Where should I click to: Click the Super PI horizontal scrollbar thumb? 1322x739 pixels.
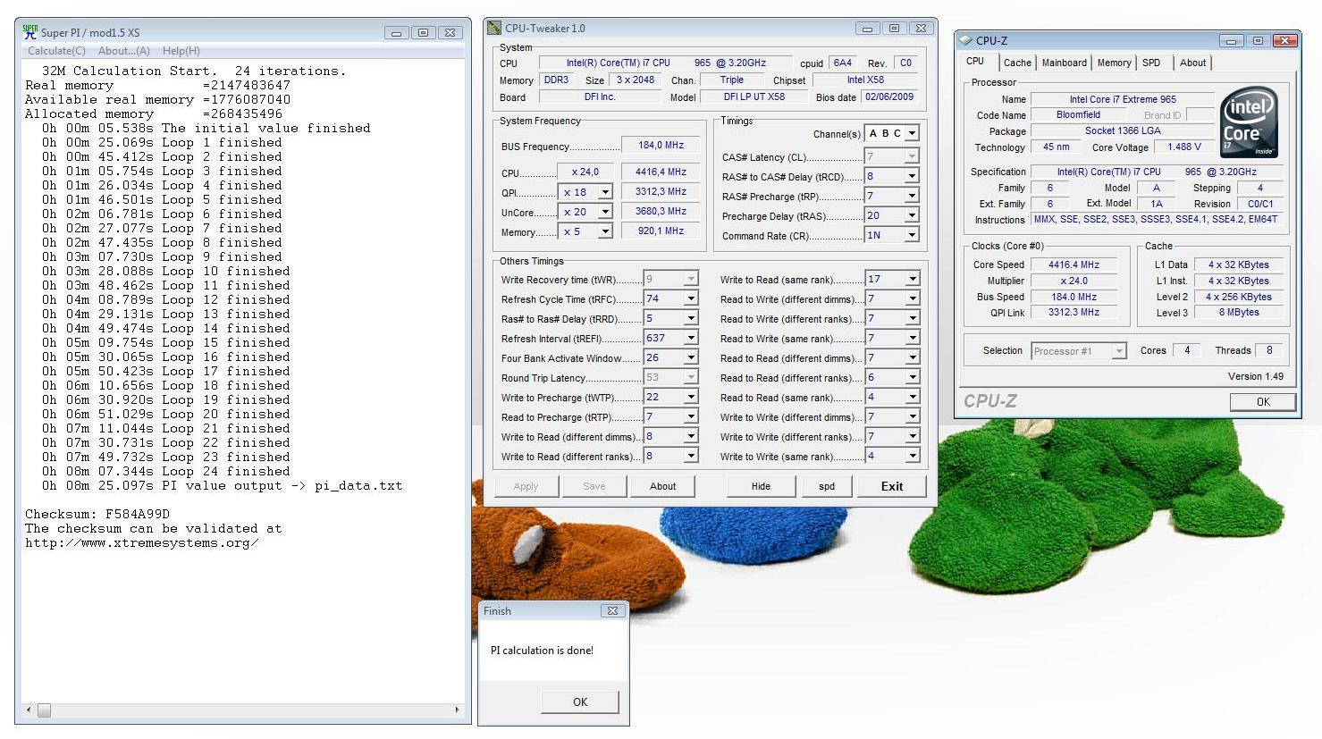[44, 710]
